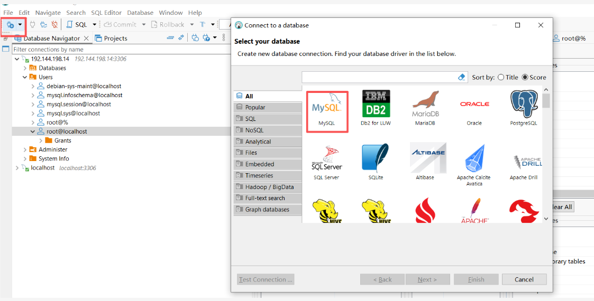Open navigator filter icon dropdown arrow
The height and width of the screenshot is (301, 594).
pos(215,38)
